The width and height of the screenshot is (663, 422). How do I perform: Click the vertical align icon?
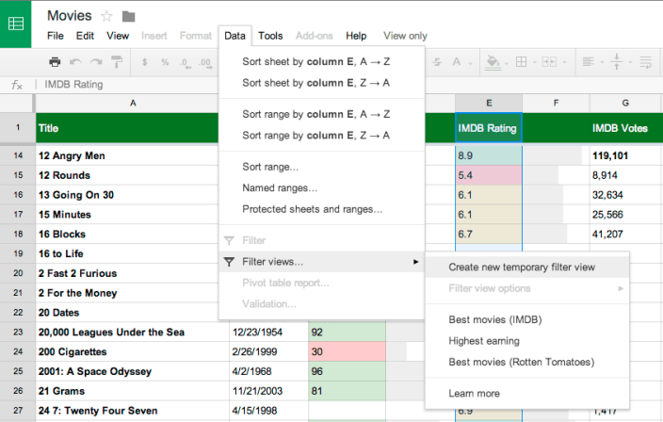pos(617,62)
